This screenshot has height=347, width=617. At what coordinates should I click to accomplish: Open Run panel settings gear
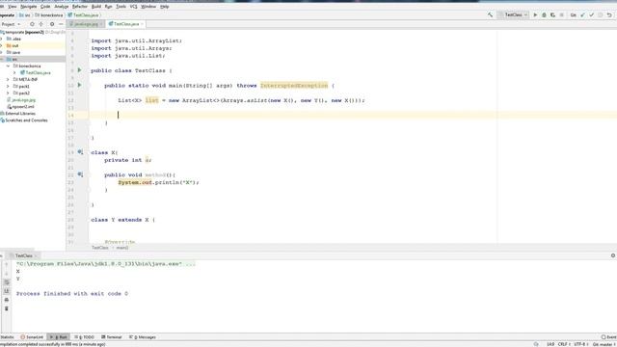tap(613, 255)
